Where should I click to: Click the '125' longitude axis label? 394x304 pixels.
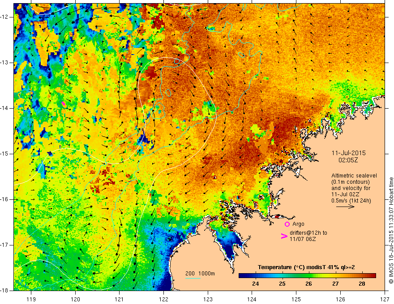(x=296, y=299)
